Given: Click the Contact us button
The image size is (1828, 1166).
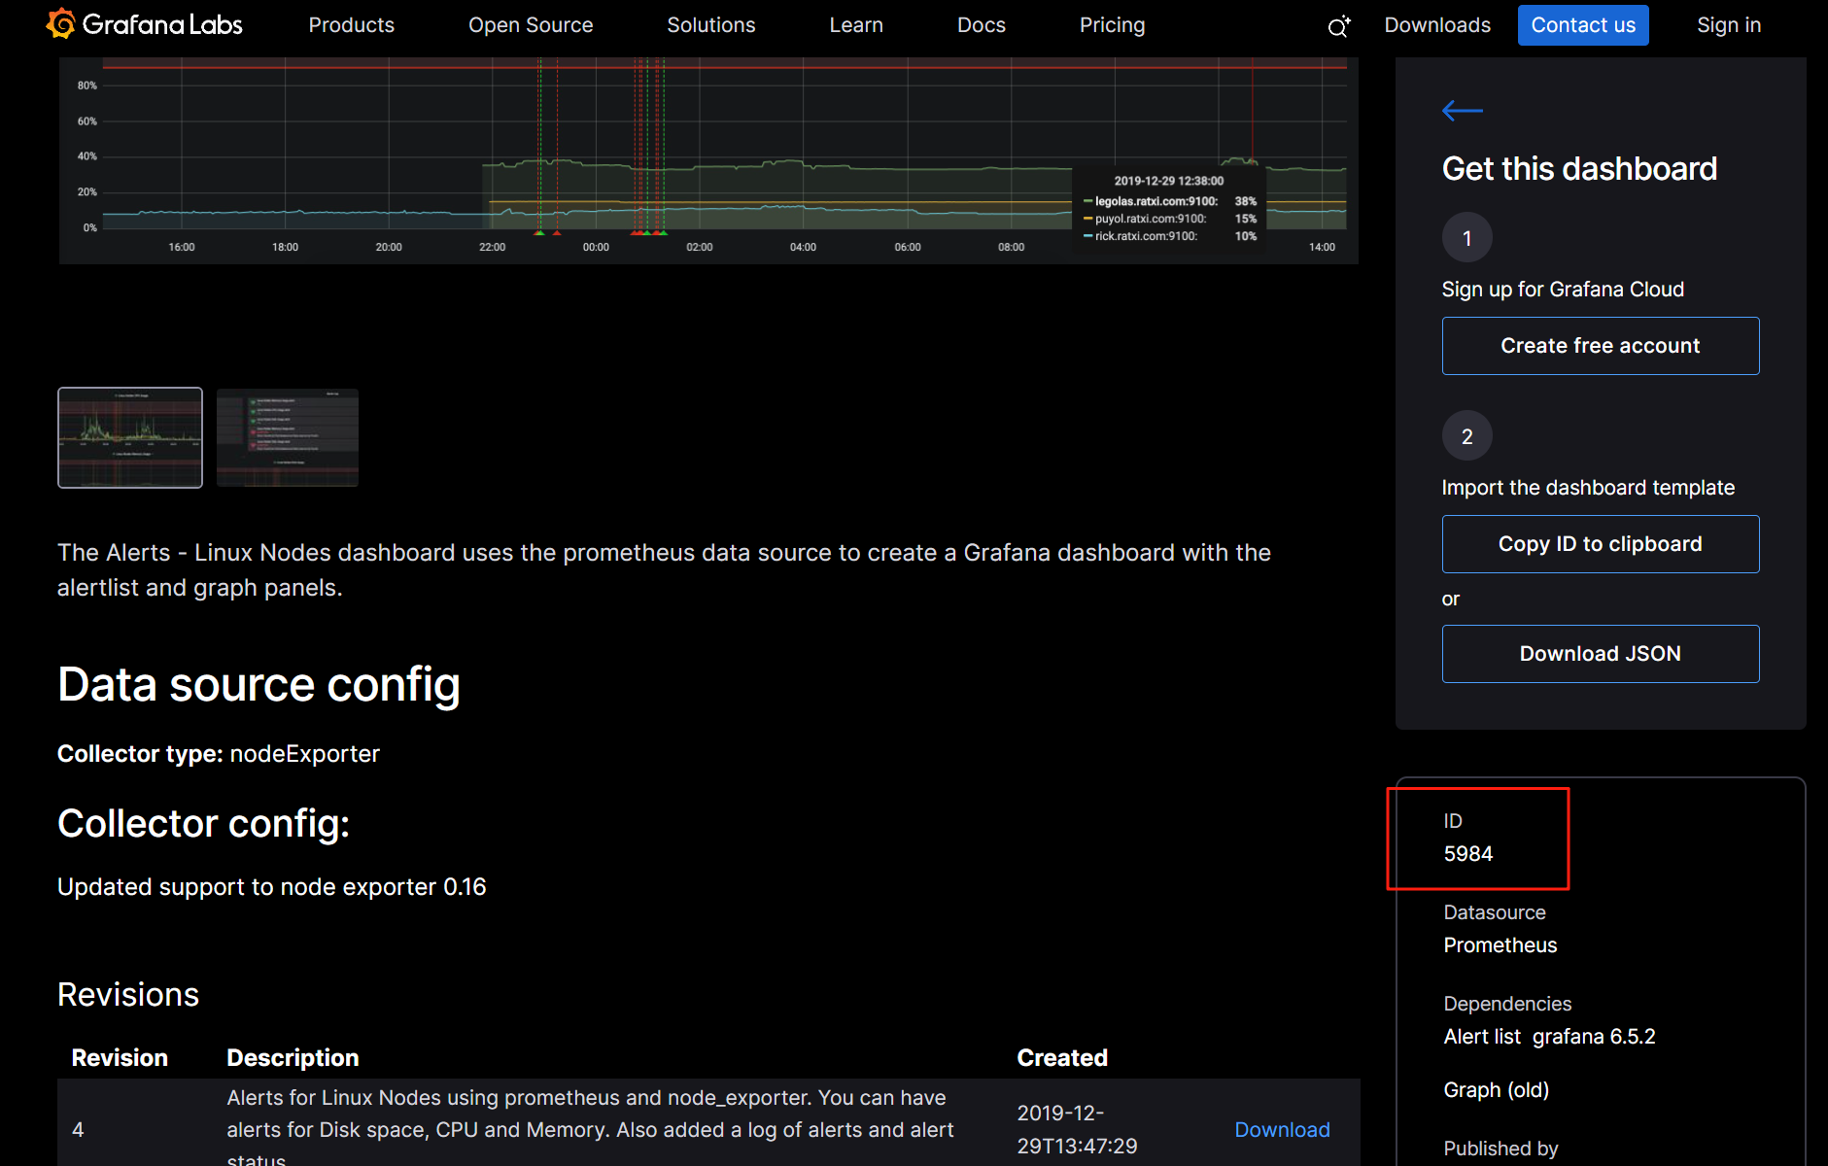Looking at the screenshot, I should click(x=1583, y=25).
